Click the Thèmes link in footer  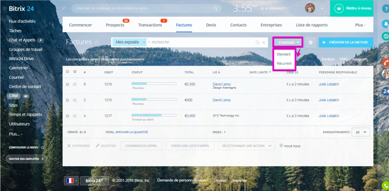220,180
